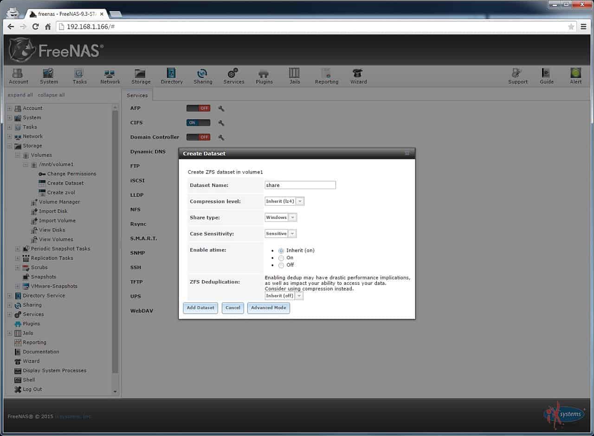Image resolution: width=594 pixels, height=436 pixels.
Task: Select the freenas browser tab
Action: point(66,14)
